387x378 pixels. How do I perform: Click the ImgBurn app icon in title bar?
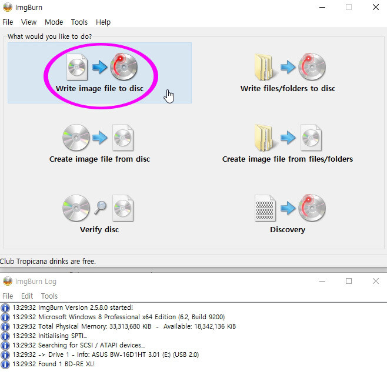coord(8,7)
